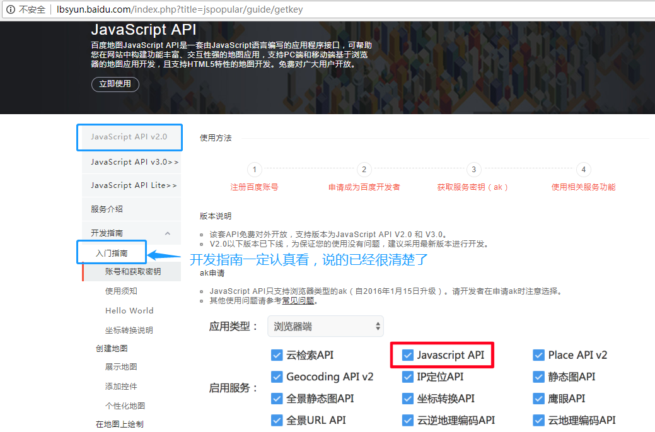The image size is (655, 432).
Task: Click the ak申请 heading
Action: click(x=212, y=273)
